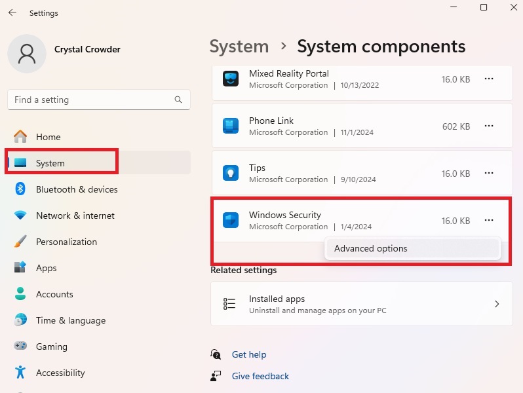Click the Give feedback person icon
This screenshot has height=393, width=523.
click(x=216, y=376)
